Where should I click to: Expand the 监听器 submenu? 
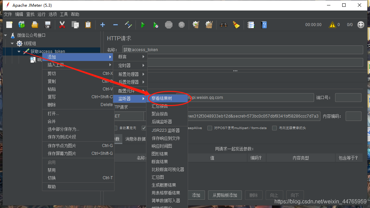coord(130,99)
